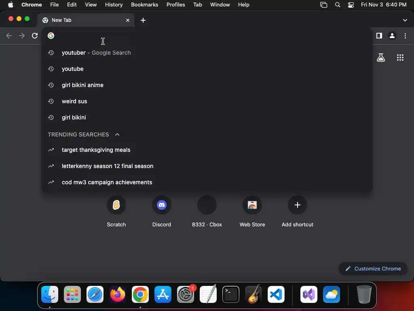Open the Edit menu
This screenshot has height=311, width=414.
click(72, 5)
